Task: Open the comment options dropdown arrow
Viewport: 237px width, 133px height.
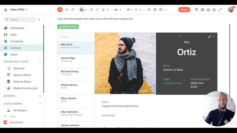Action: pyautogui.click(x=165, y=10)
